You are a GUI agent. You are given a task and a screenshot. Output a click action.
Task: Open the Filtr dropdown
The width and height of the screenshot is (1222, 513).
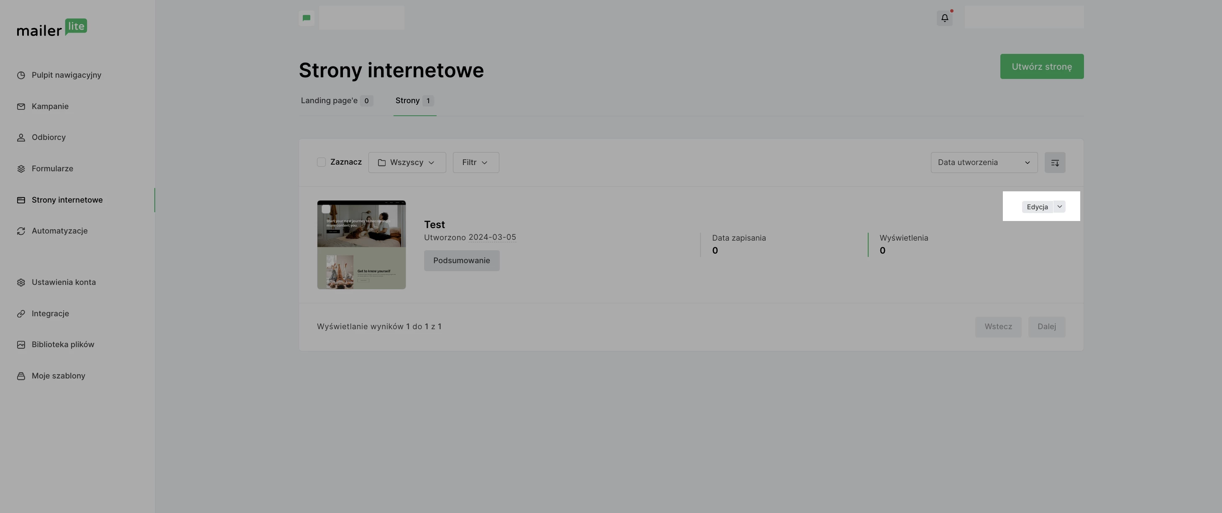point(476,163)
